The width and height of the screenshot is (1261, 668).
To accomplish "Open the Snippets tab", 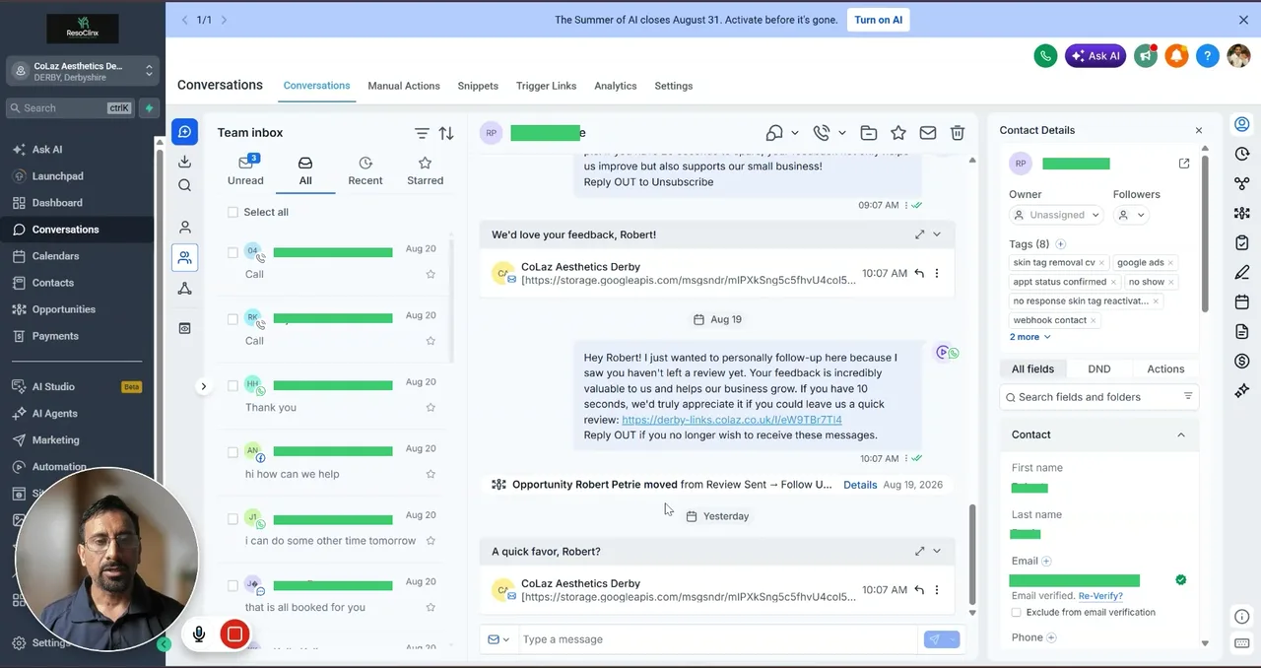I will click(478, 86).
